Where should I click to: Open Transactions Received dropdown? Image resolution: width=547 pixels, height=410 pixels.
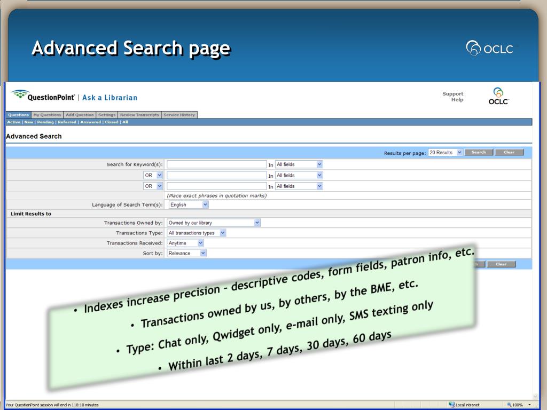(x=185, y=243)
